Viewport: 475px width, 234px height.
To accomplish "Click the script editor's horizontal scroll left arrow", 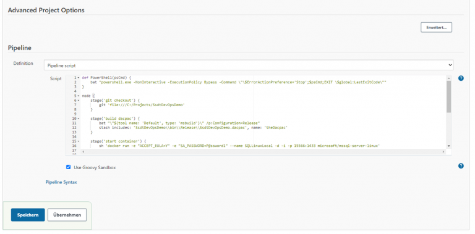I will (83, 151).
